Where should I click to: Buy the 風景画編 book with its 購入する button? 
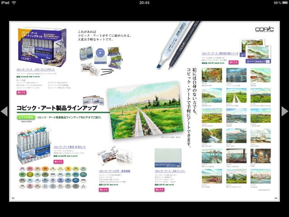(103, 190)
